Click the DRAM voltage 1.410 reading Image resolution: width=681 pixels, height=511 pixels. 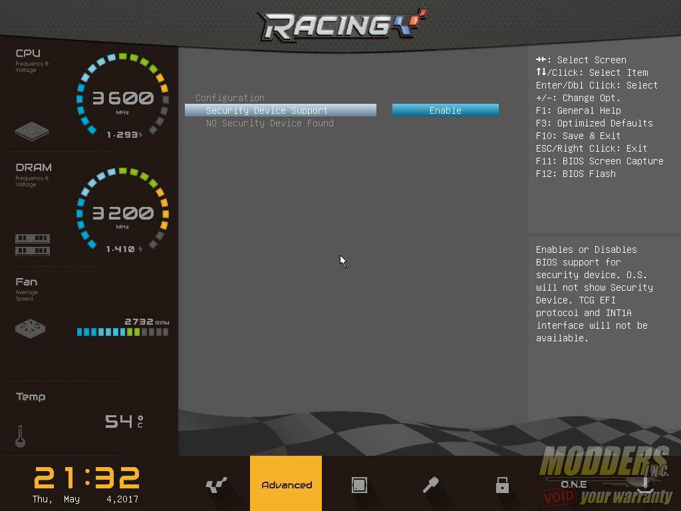click(x=124, y=249)
